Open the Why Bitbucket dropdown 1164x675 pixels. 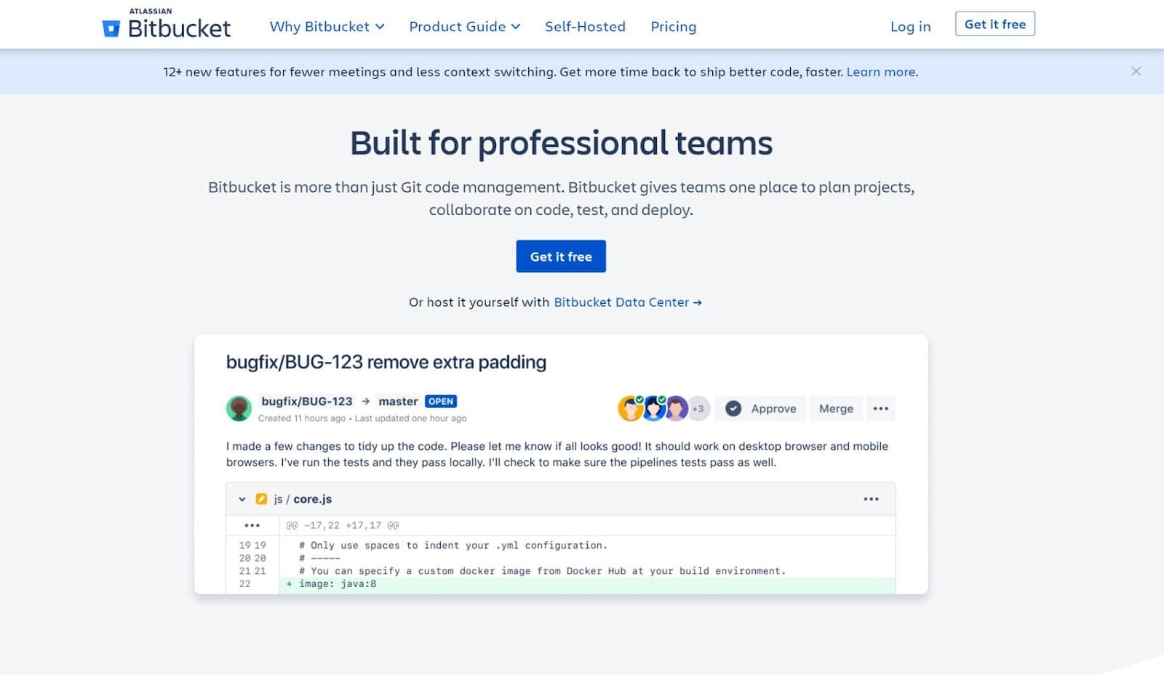[x=326, y=26]
